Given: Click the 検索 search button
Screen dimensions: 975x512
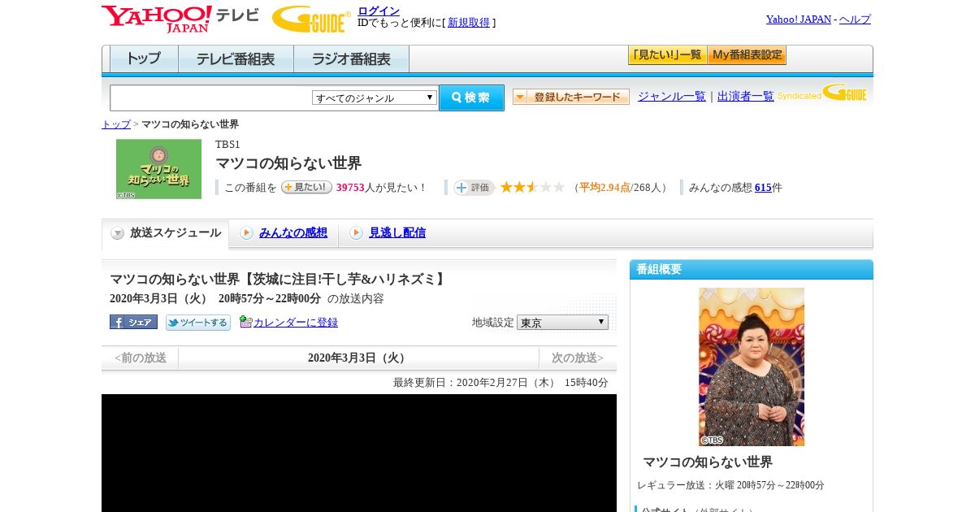Looking at the screenshot, I should pos(471,98).
